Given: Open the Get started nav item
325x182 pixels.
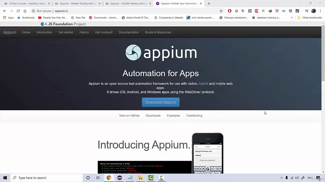Looking at the screenshot, I should tap(66, 32).
